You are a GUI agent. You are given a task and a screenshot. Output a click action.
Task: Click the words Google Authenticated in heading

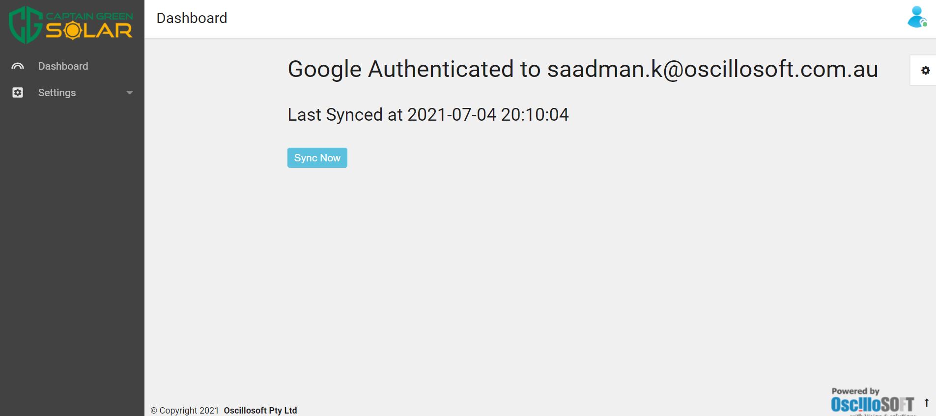point(400,69)
